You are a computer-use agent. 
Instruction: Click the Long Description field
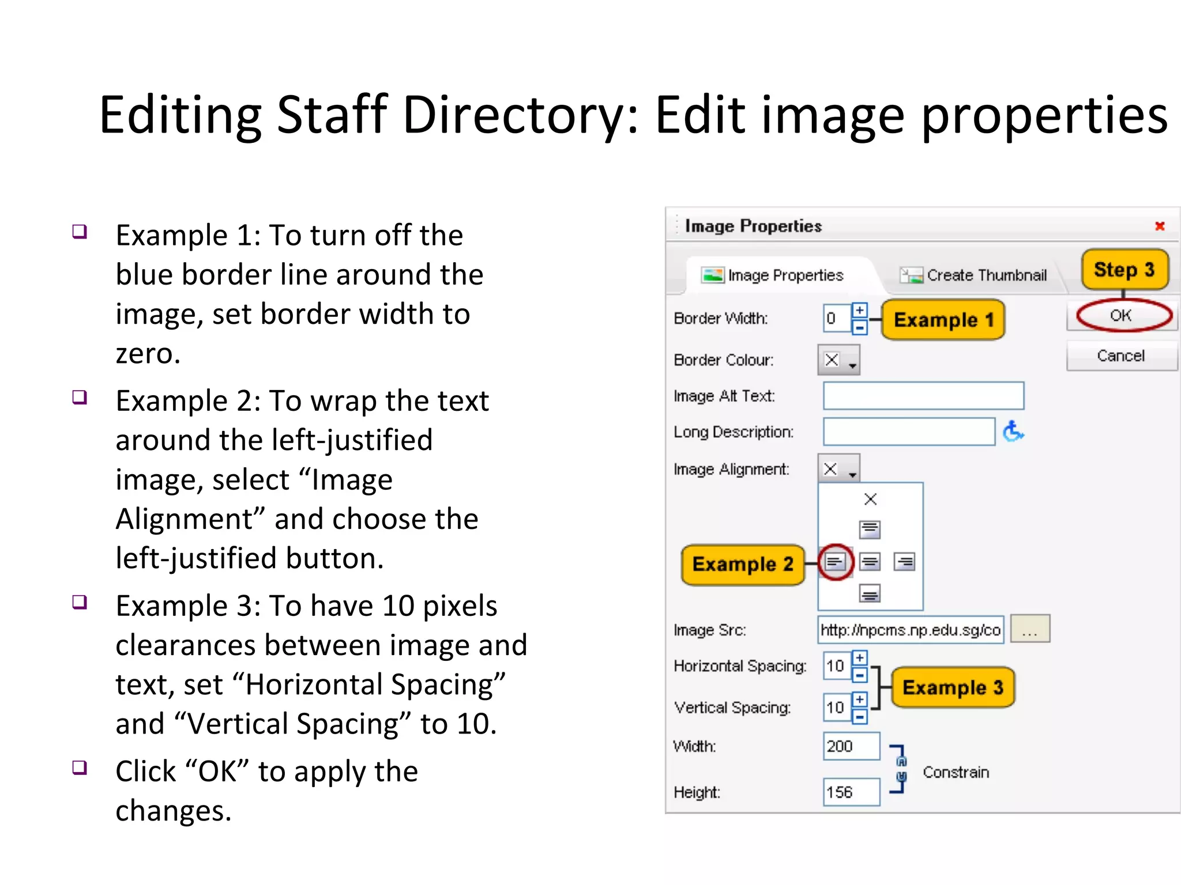[909, 432]
